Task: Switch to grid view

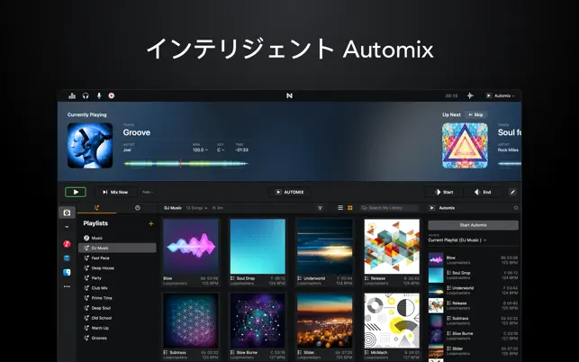Action: [350, 208]
